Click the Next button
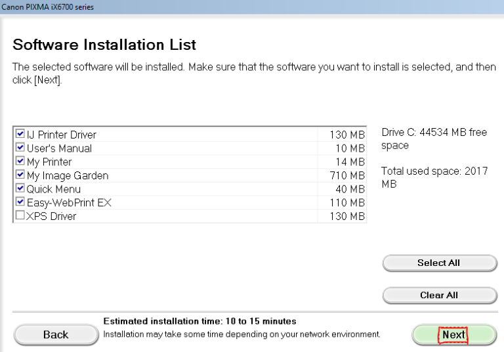 click(x=453, y=334)
